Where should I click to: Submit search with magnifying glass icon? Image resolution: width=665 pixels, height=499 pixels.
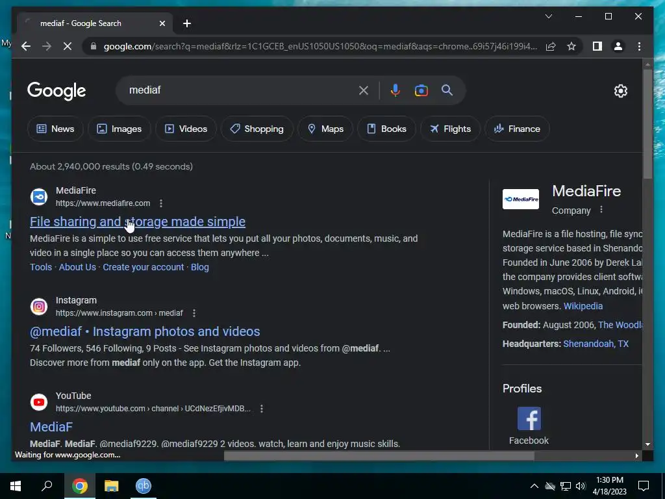tap(447, 90)
